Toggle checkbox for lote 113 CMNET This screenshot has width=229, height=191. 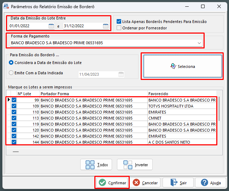14,118
